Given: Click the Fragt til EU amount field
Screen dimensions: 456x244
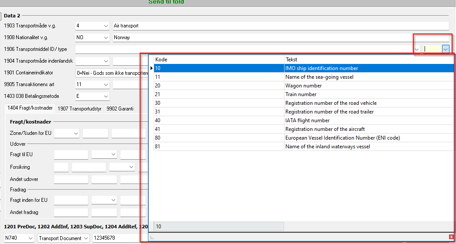Looking at the screenshot, I should pos(71,154).
